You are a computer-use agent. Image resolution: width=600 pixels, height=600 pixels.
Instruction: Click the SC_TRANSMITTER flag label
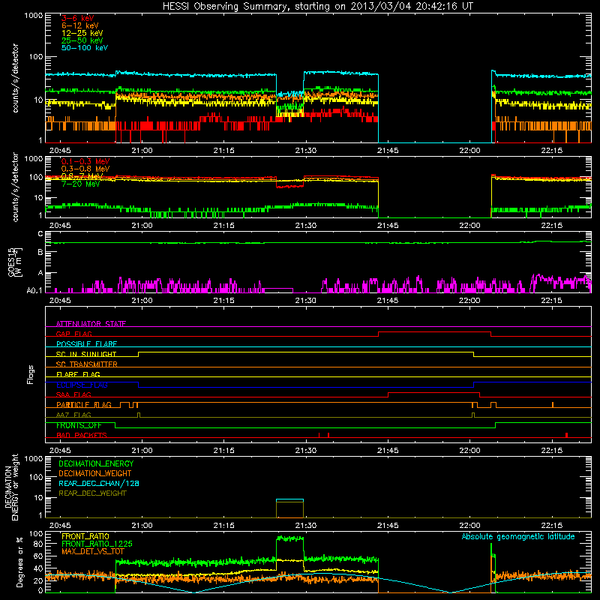pyautogui.click(x=87, y=364)
